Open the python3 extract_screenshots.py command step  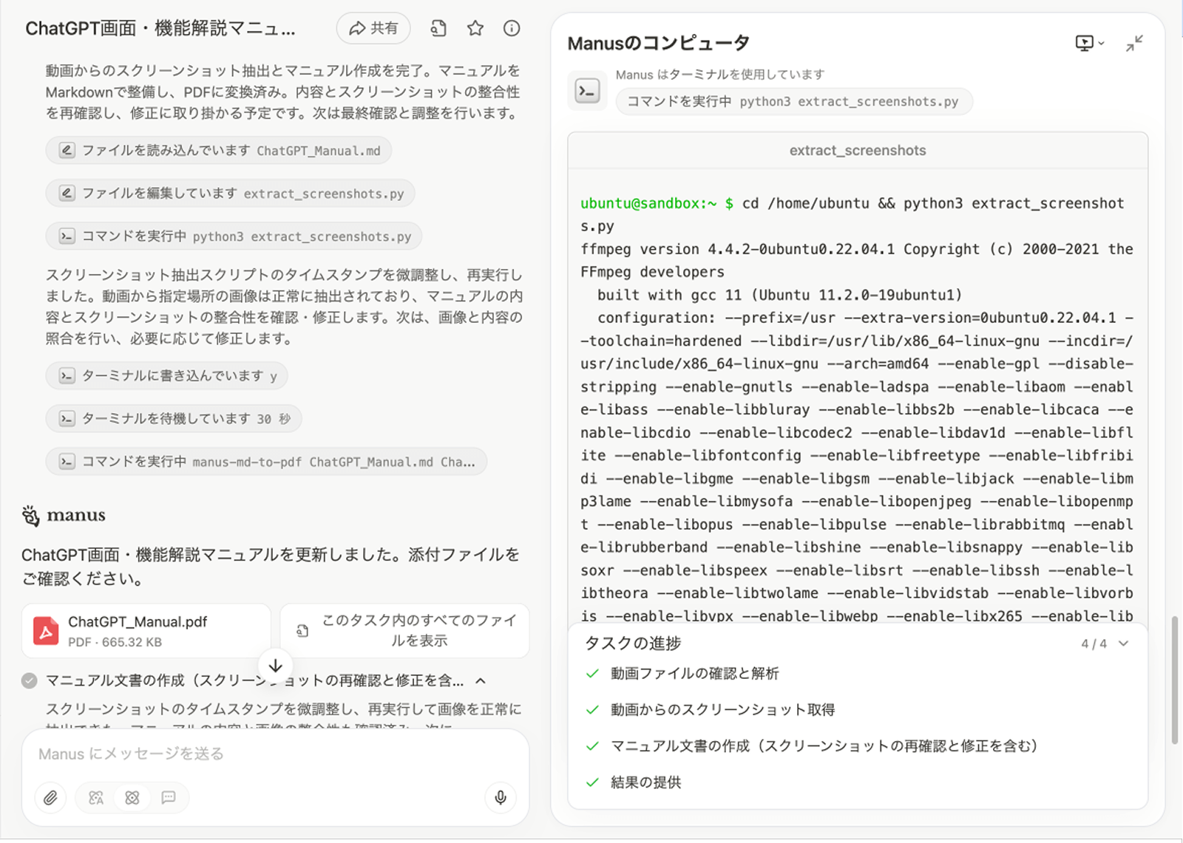[234, 236]
